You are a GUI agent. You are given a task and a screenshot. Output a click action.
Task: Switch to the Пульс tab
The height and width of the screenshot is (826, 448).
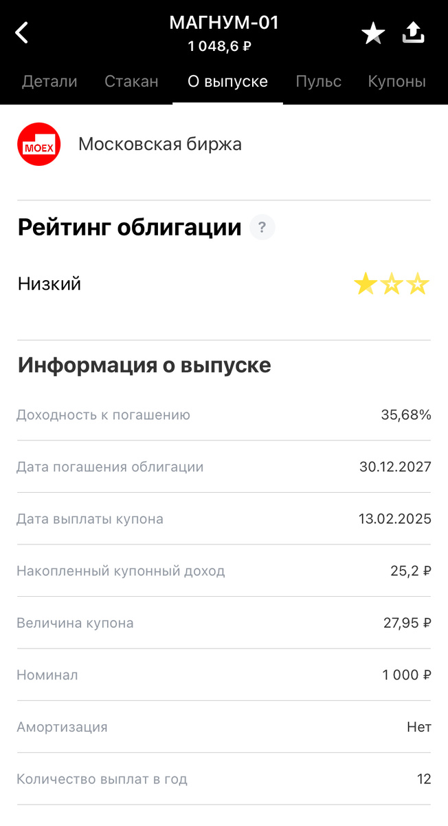[318, 81]
